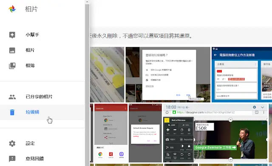Click the blue 垃圾桶 trash can icon
Viewport: 272px width, 166px height.
click(x=12, y=112)
